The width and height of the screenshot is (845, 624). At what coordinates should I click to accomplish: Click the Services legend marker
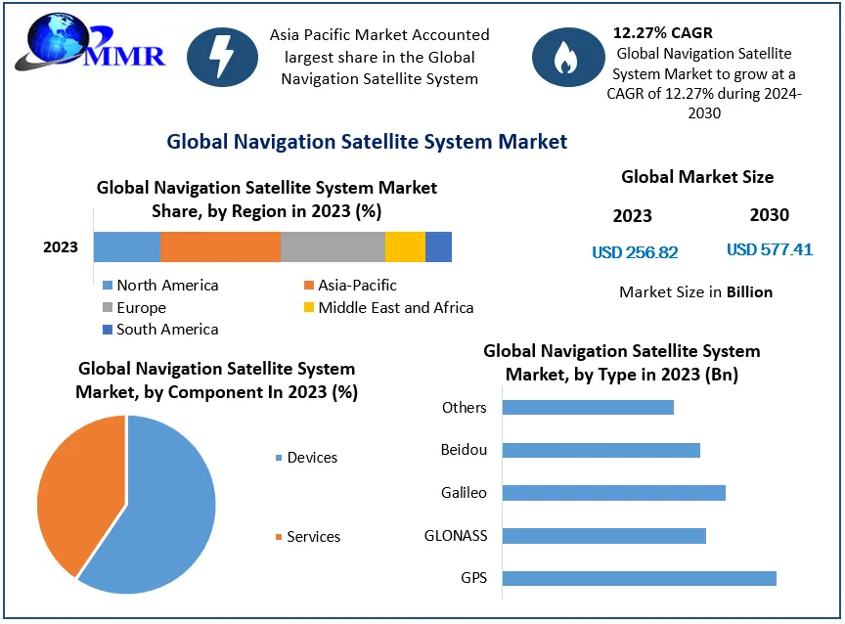pos(279,537)
